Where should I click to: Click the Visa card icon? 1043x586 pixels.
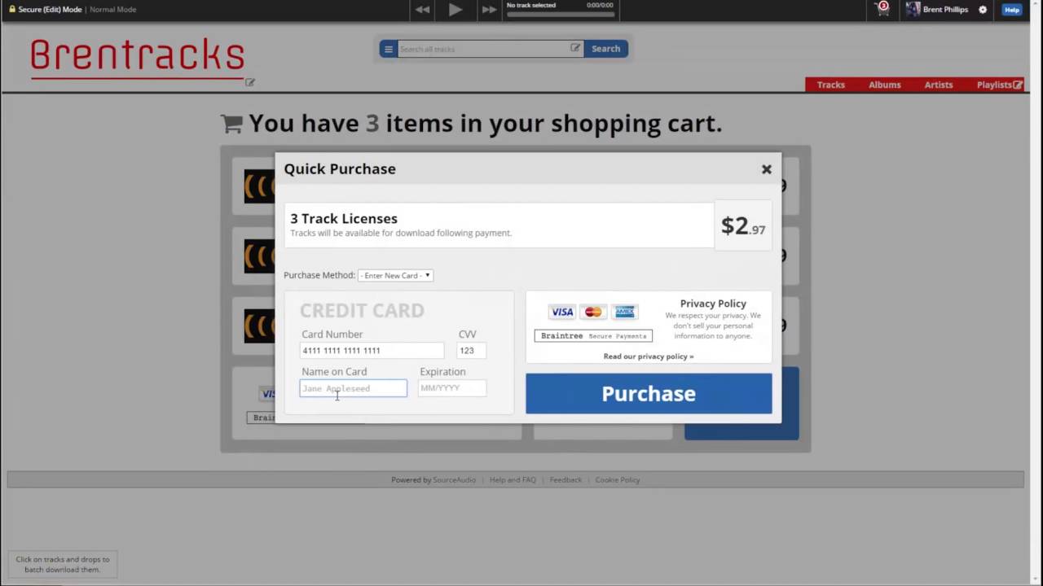561,312
